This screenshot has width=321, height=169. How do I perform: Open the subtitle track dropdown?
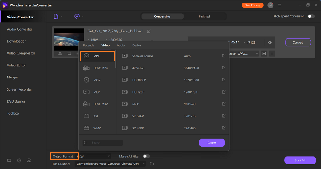pyautogui.click(x=244, y=54)
